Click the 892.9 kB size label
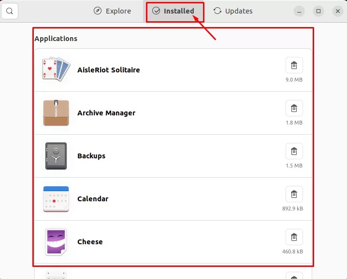The image size is (347, 279). [x=292, y=209]
